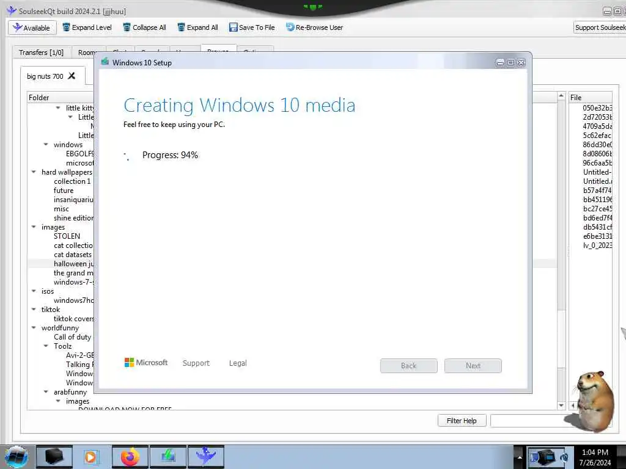Collapse the Toolz folder node
This screenshot has height=469, width=626.
click(x=46, y=346)
